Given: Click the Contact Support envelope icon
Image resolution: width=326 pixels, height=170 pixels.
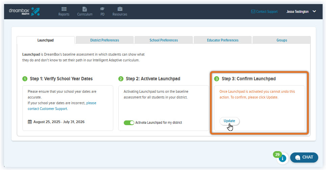Looking at the screenshot, I should 253,11.
